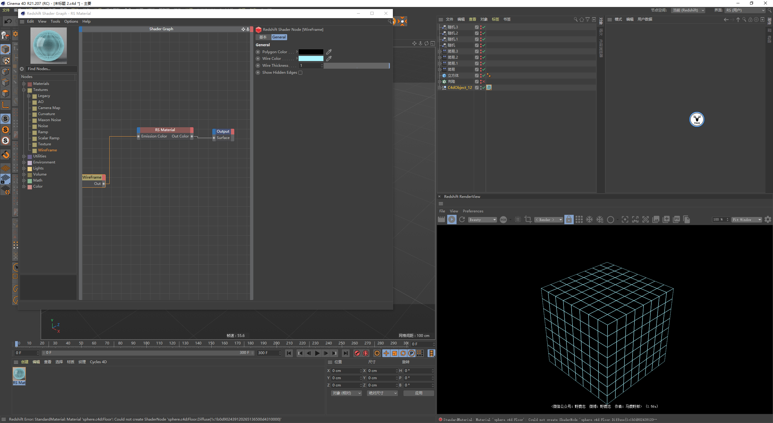Open RenderView settings gear icon
Image resolution: width=773 pixels, height=423 pixels.
(x=768, y=220)
